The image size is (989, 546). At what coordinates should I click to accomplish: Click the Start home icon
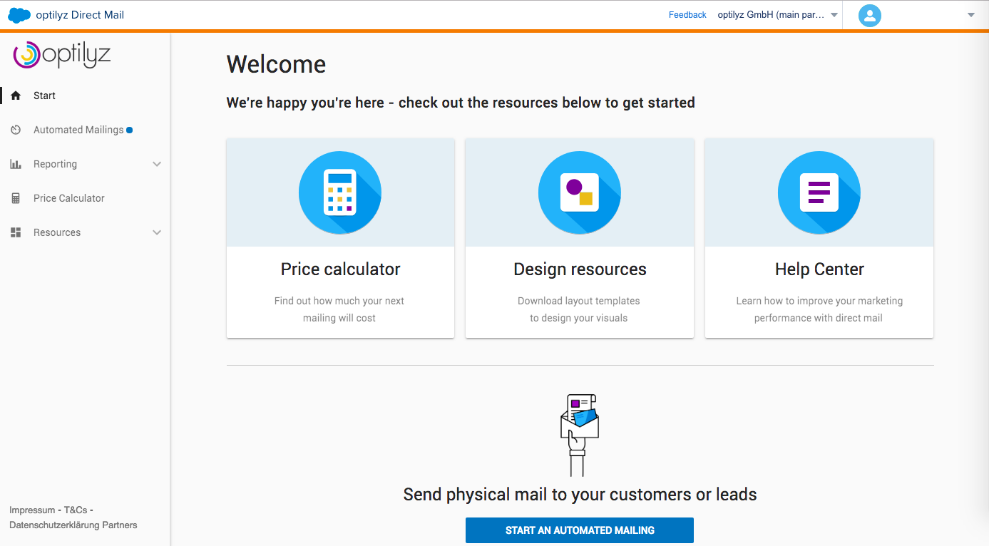[16, 96]
